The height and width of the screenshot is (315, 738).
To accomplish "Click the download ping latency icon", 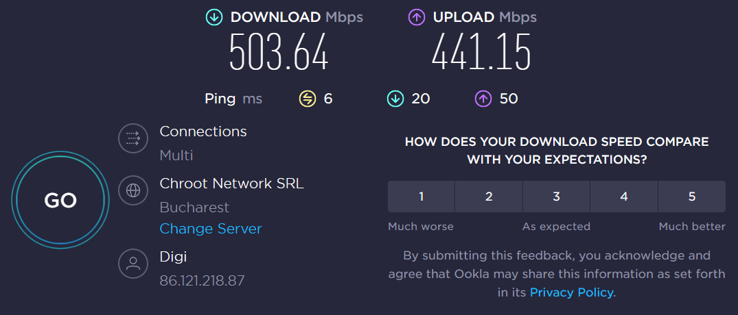I will tap(395, 99).
